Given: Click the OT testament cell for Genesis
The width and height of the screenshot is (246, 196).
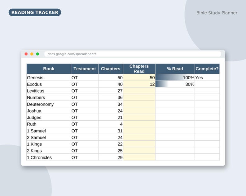Looking at the screenshot, I should pos(85,77).
